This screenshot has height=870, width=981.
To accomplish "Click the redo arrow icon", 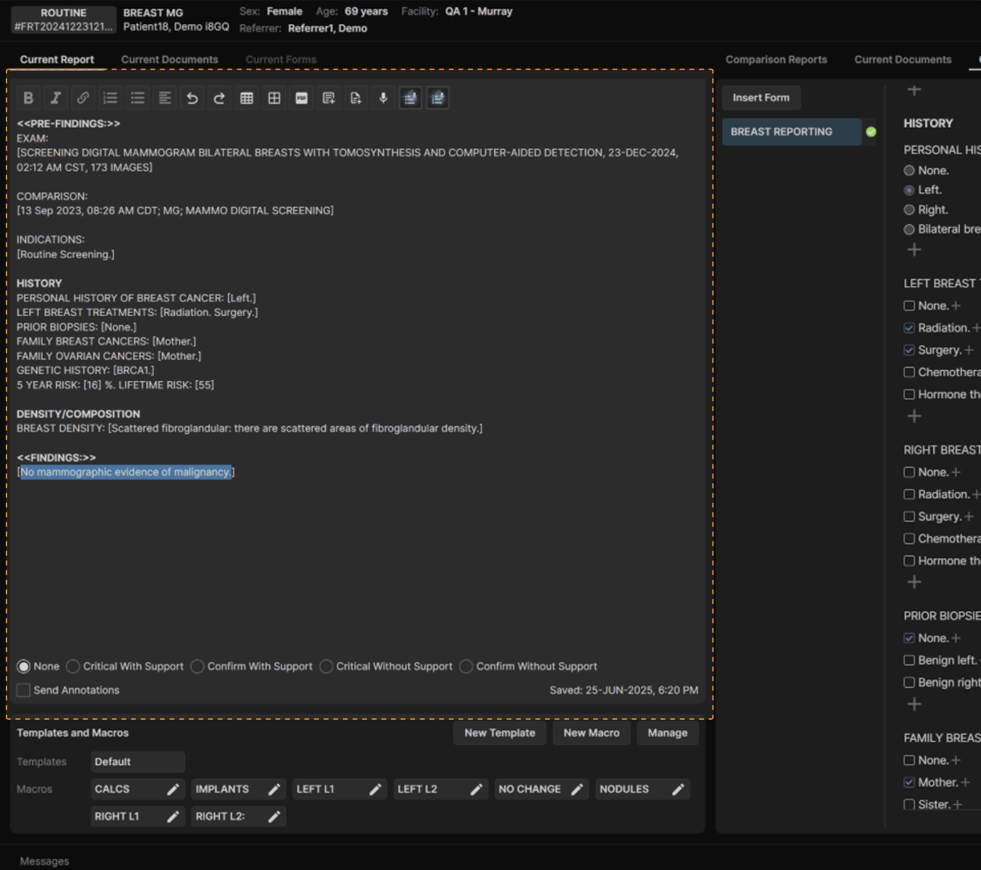I will click(219, 98).
